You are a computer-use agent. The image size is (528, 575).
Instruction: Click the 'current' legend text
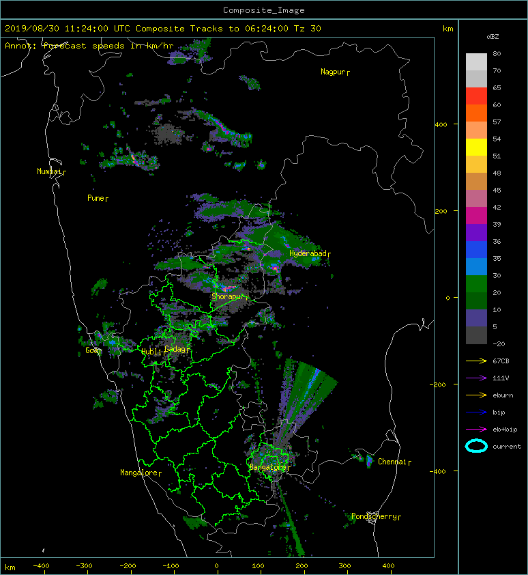click(x=507, y=447)
